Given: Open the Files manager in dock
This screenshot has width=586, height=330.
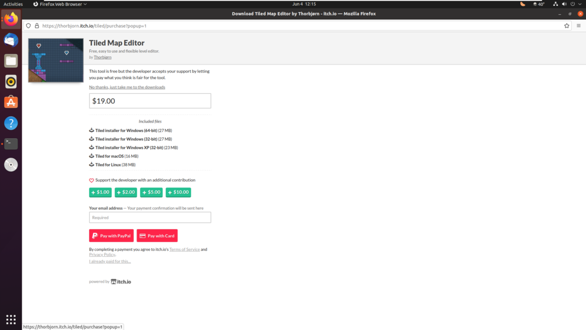Looking at the screenshot, I should pyautogui.click(x=11, y=61).
